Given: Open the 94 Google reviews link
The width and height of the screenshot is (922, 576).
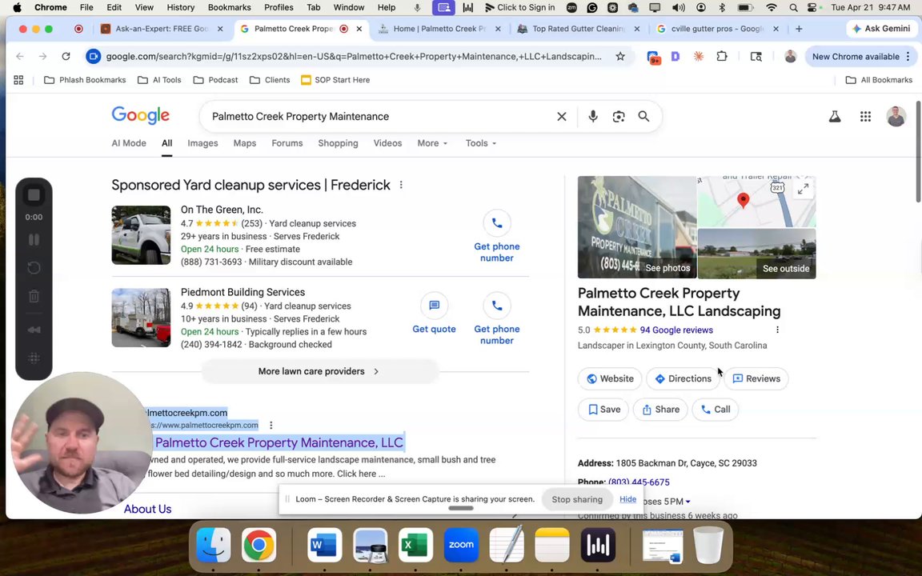Looking at the screenshot, I should tap(676, 330).
